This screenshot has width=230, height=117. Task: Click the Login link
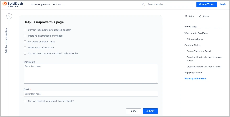[223, 4]
